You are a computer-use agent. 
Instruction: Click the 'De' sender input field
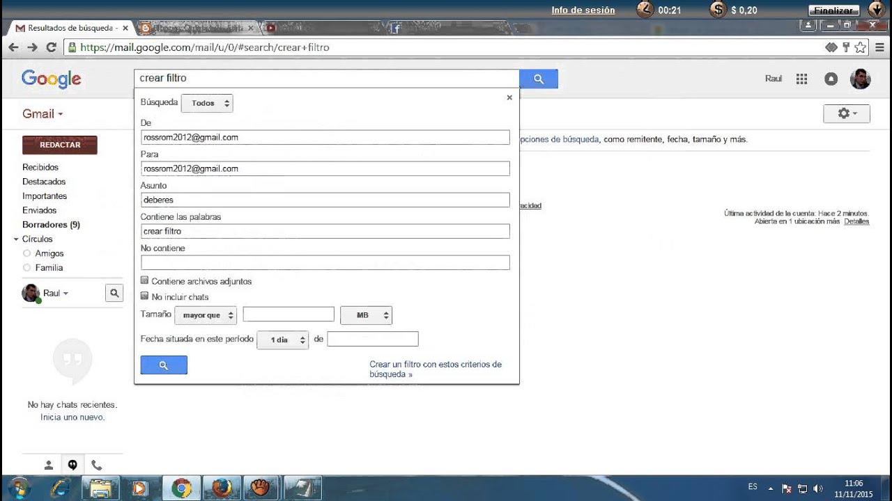[x=325, y=137]
